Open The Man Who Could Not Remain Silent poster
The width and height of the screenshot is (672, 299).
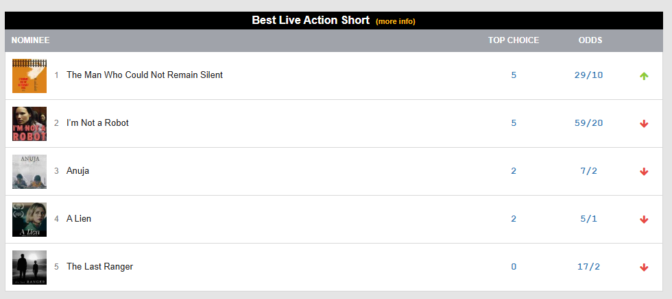[29, 75]
